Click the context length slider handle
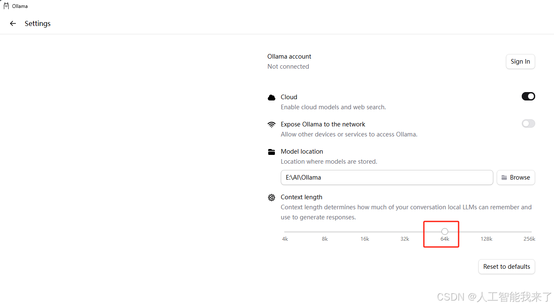Screen dimensions: 554x306 click(445, 231)
